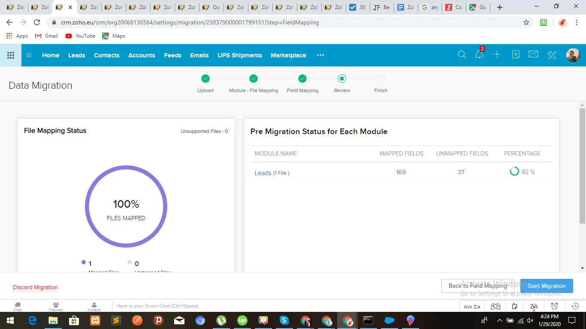The height and width of the screenshot is (329, 586).
Task: Open CRM setup via the wrench icon
Action: [552, 55]
